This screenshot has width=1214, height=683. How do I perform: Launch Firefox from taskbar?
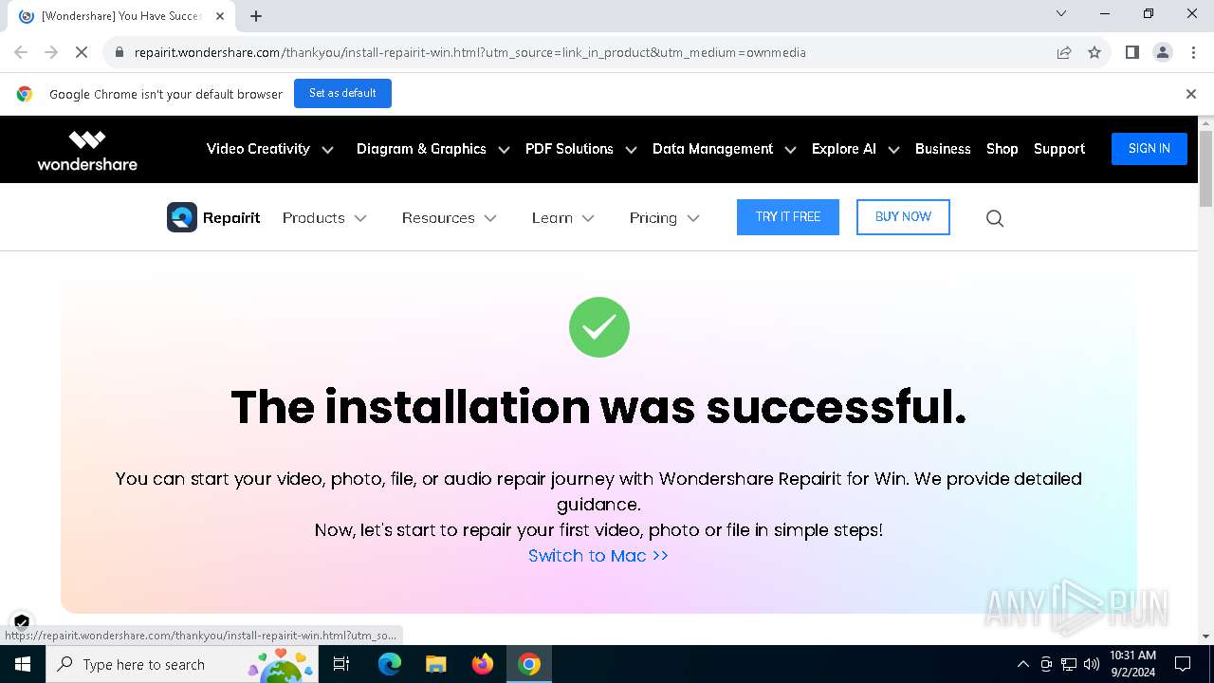pos(483,664)
